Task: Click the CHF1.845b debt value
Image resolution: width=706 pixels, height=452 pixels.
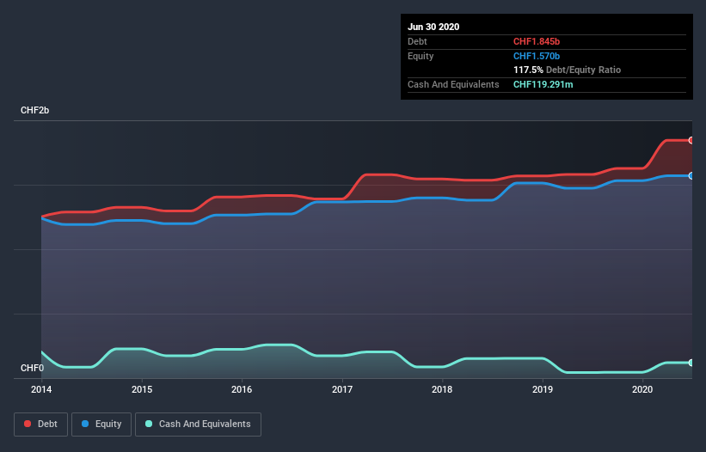Action: pyautogui.click(x=537, y=41)
